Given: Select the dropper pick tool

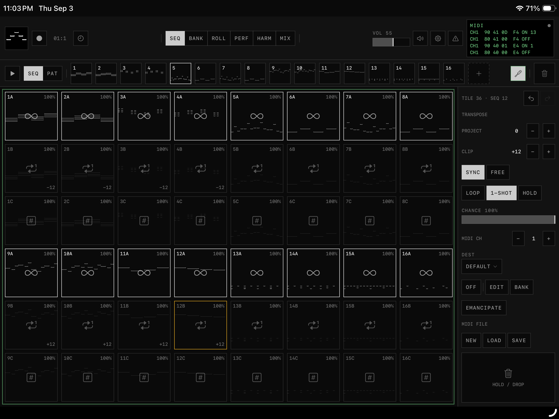Looking at the screenshot, I should tap(518, 73).
